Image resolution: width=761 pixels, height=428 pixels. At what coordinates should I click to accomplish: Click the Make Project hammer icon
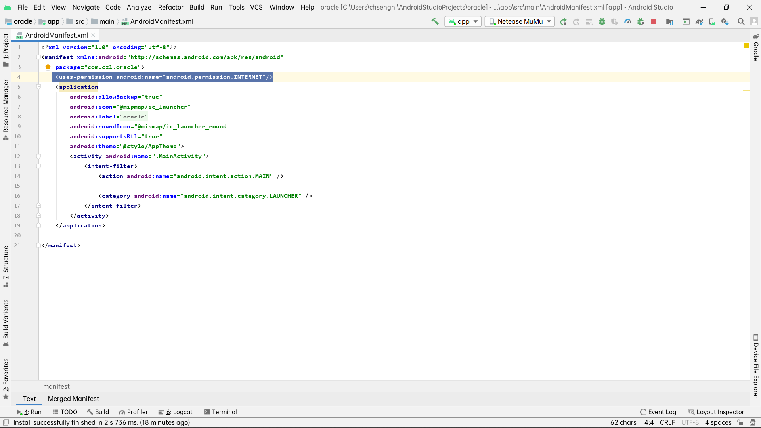[435, 21]
